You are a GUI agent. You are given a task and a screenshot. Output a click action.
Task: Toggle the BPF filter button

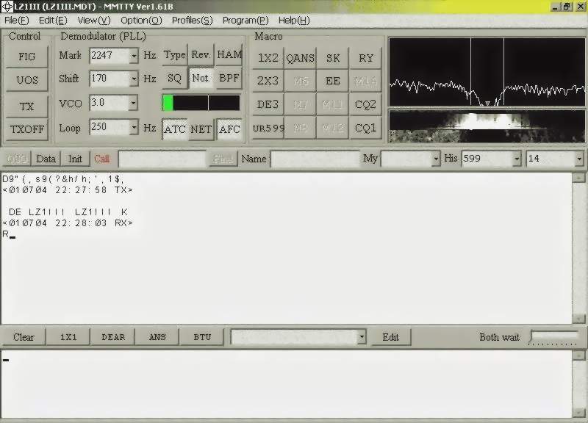(229, 79)
